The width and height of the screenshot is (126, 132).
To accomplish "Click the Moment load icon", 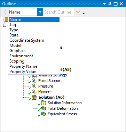I will (34, 92).
